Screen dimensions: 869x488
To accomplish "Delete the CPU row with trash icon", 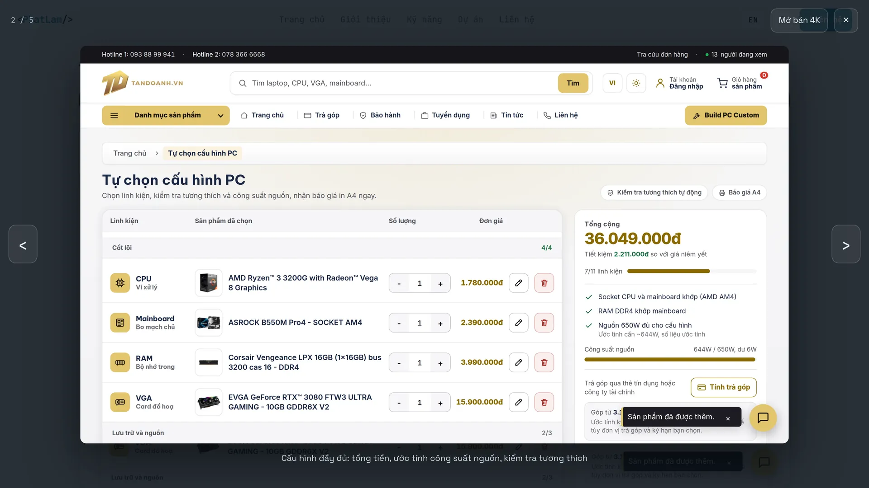I will (x=544, y=283).
